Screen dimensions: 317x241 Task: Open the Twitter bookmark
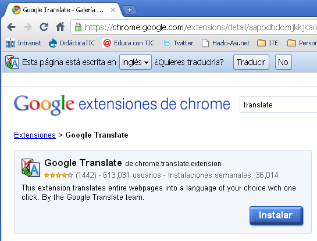pyautogui.click(x=178, y=43)
